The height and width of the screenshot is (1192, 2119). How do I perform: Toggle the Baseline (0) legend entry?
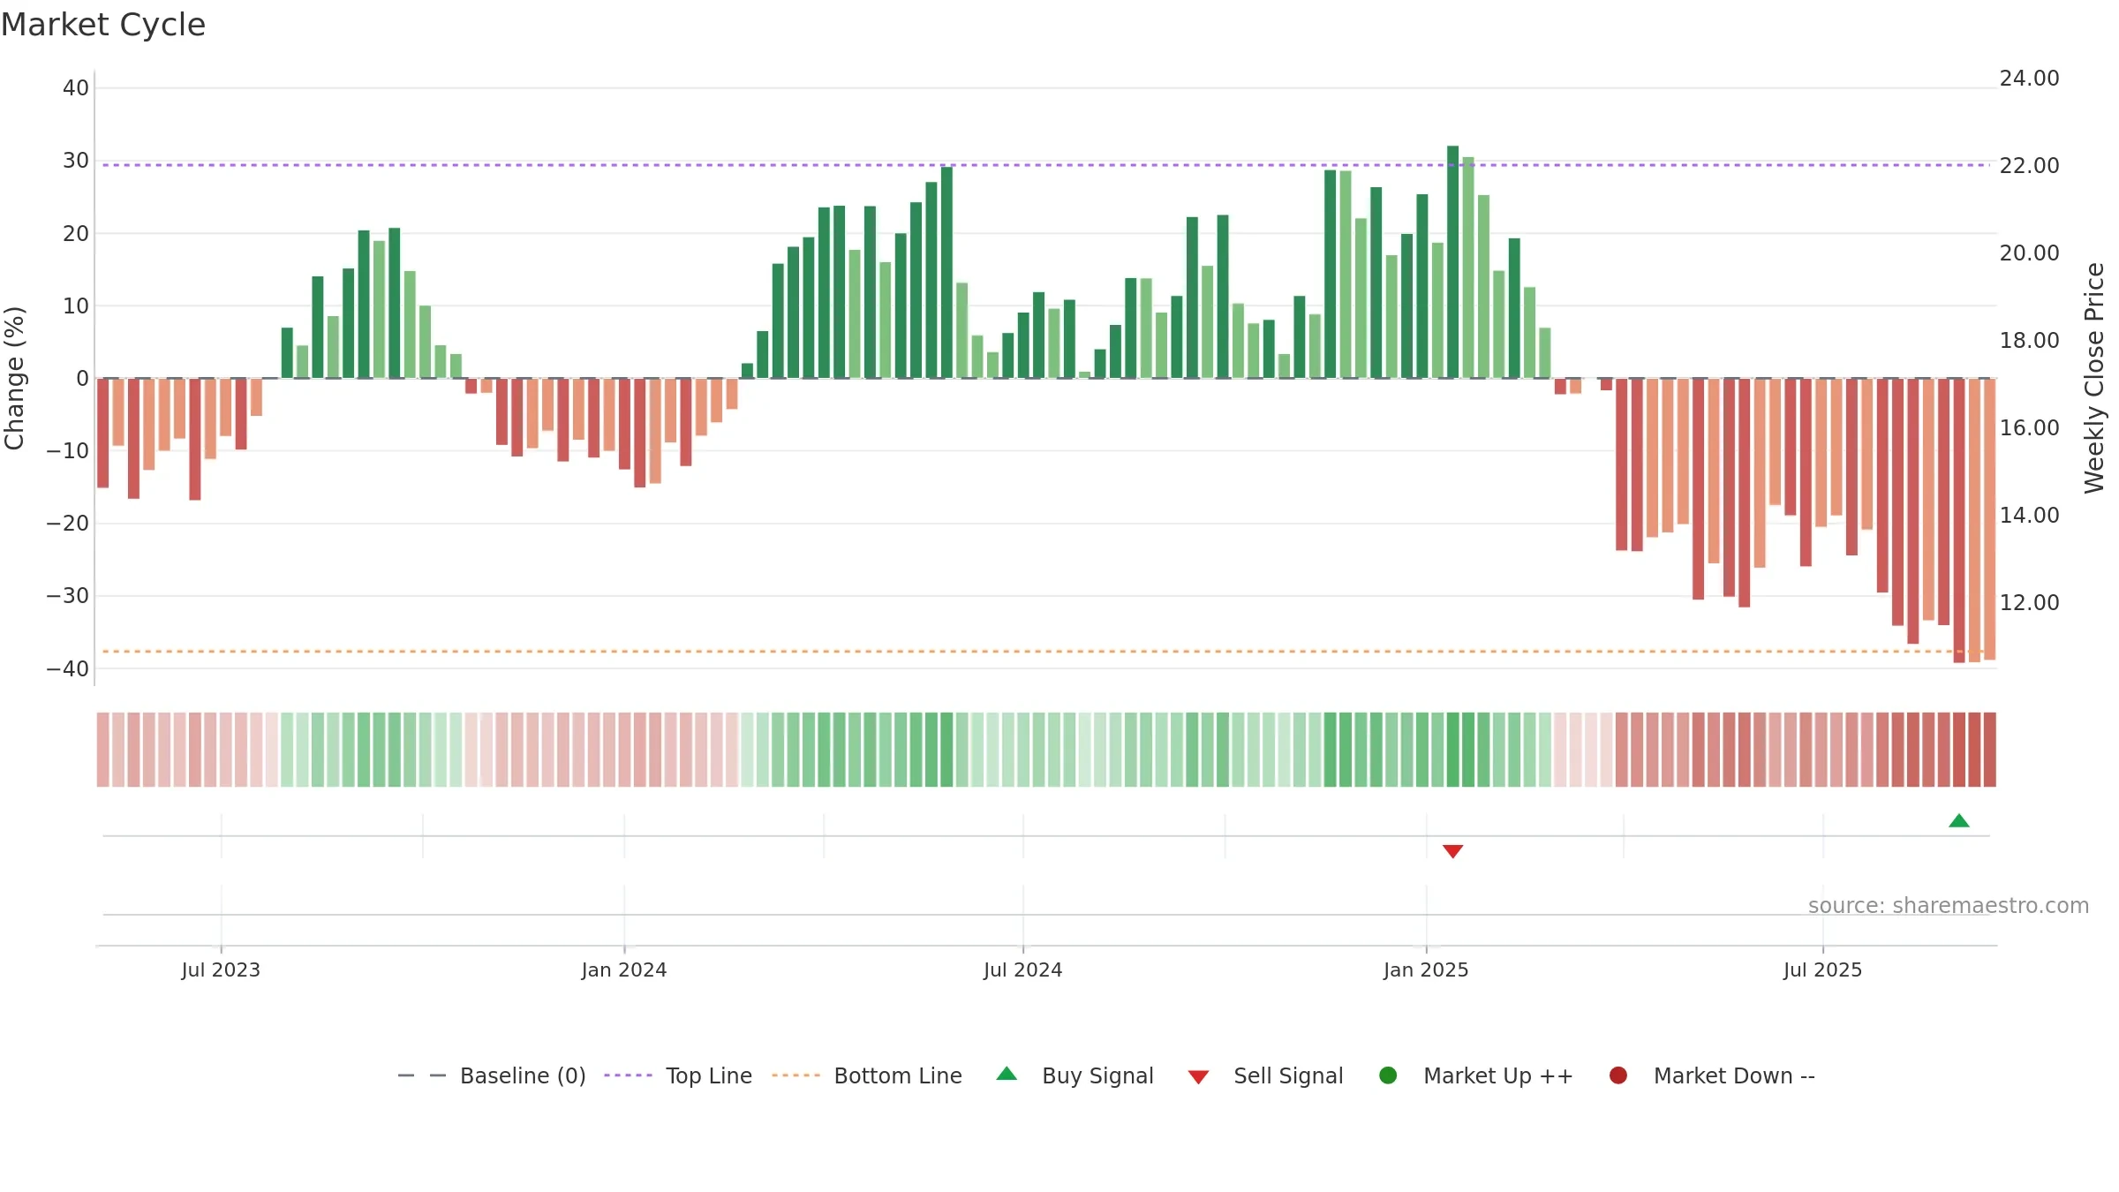(492, 1075)
